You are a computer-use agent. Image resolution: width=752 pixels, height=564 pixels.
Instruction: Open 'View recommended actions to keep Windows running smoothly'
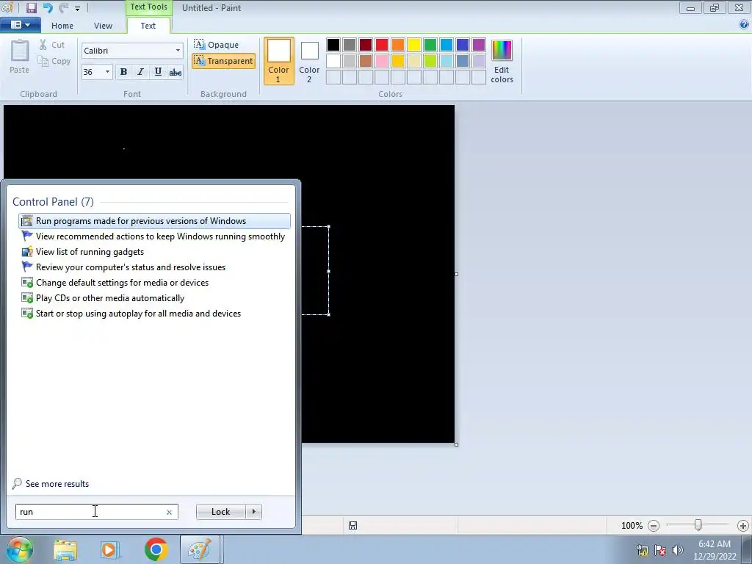(154, 236)
